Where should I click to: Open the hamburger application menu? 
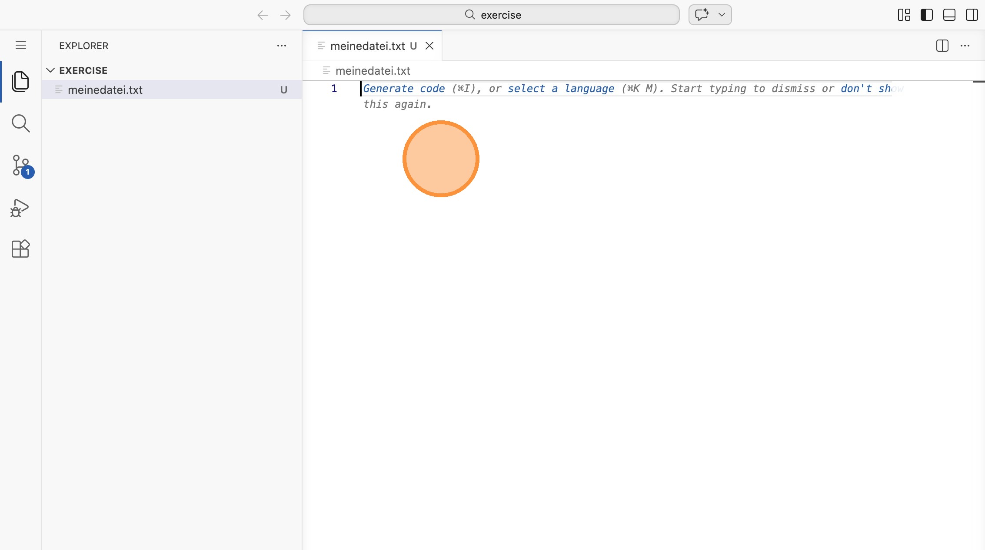coord(20,45)
